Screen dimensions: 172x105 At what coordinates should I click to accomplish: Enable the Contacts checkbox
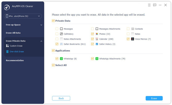128,29
